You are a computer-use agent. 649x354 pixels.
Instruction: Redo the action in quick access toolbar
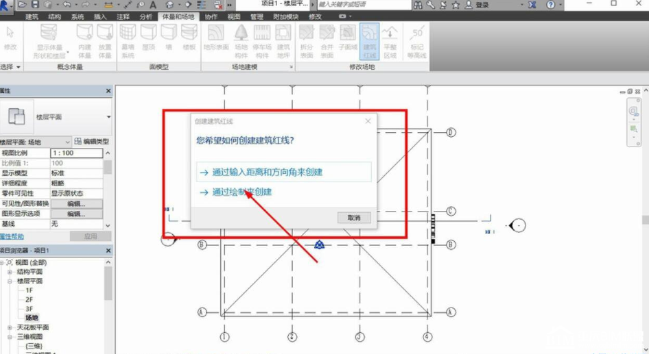click(x=86, y=5)
